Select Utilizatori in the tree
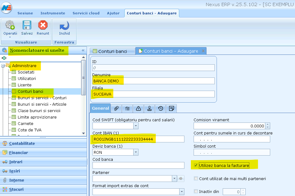The image size is (295, 196). pyautogui.click(x=27, y=78)
